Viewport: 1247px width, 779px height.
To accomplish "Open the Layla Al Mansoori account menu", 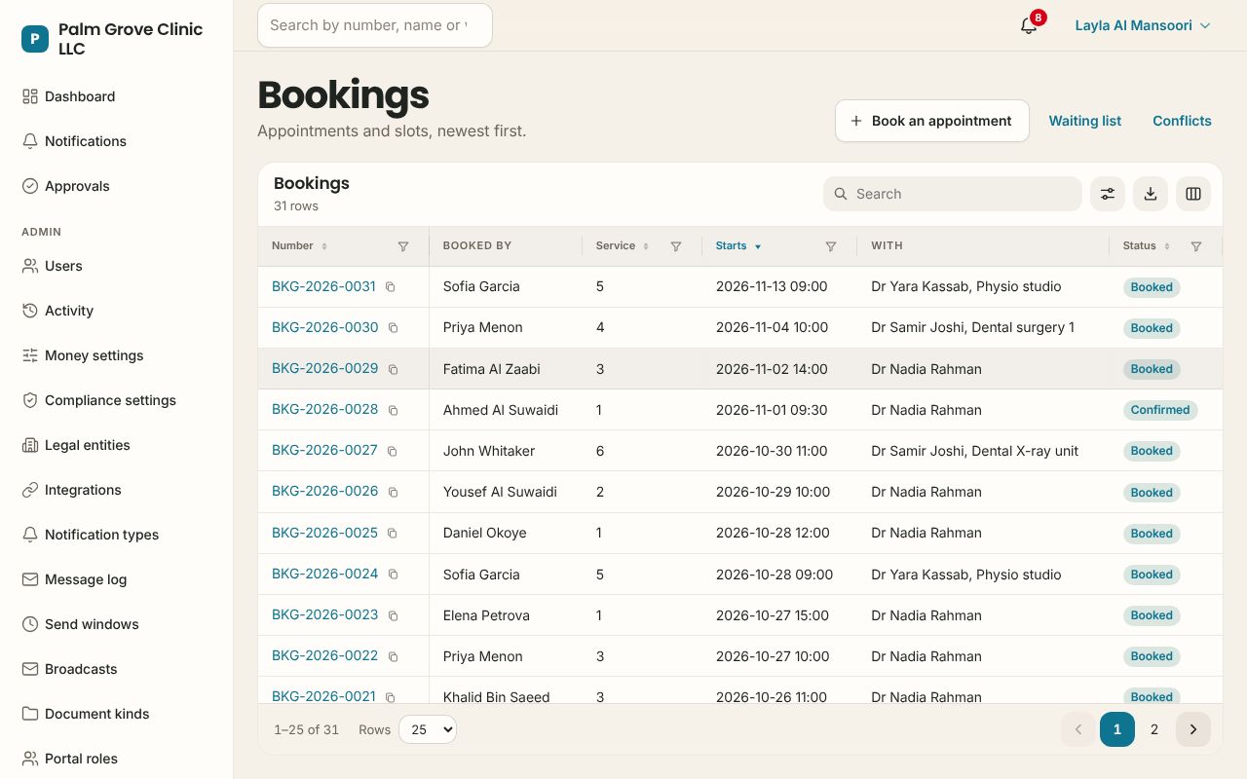I will point(1143,25).
